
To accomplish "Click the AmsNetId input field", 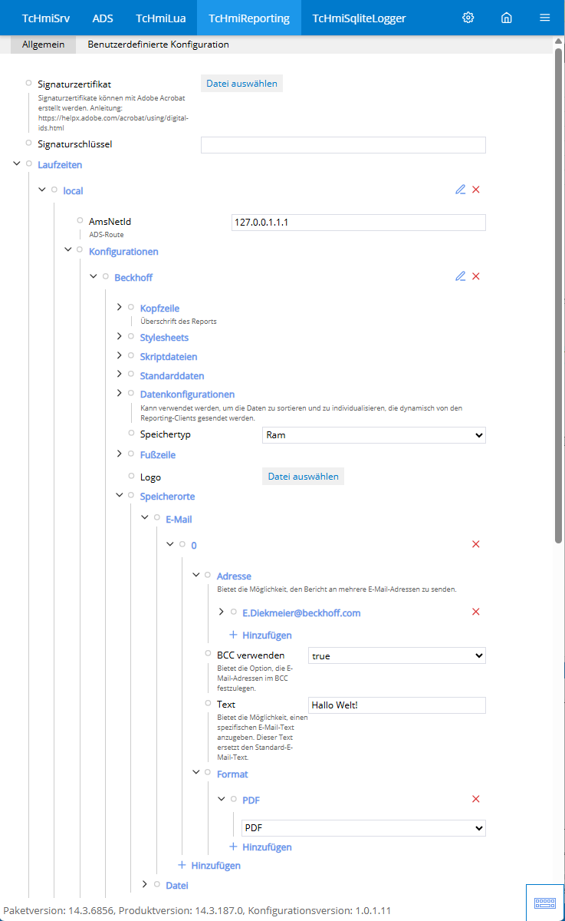I will coord(359,223).
